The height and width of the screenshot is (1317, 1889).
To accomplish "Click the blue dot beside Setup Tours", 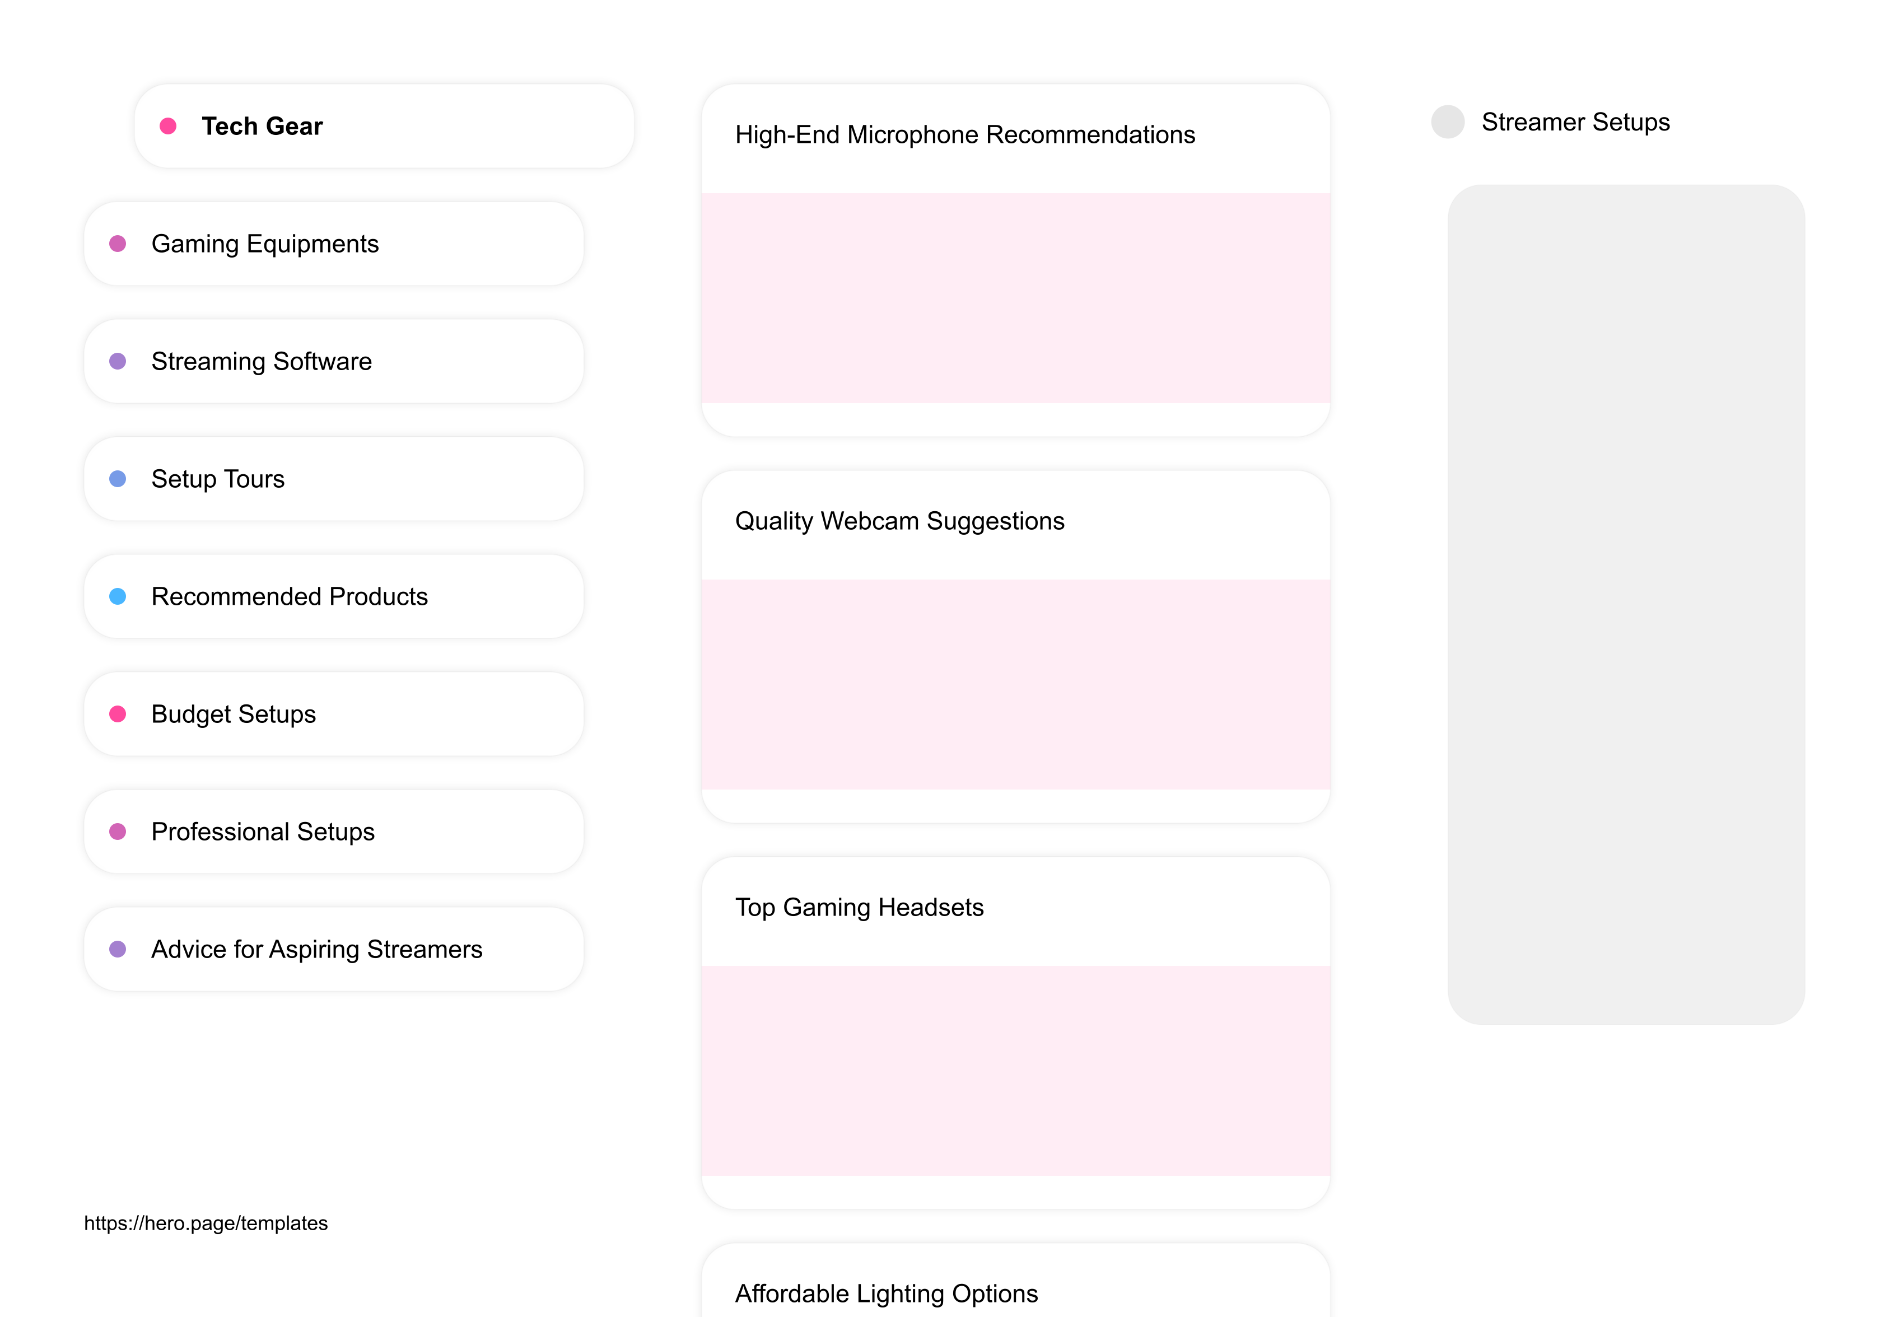I will coord(118,479).
